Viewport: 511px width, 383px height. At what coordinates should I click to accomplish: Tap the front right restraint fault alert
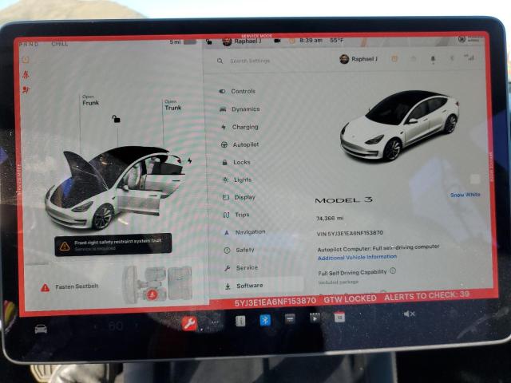tap(113, 245)
